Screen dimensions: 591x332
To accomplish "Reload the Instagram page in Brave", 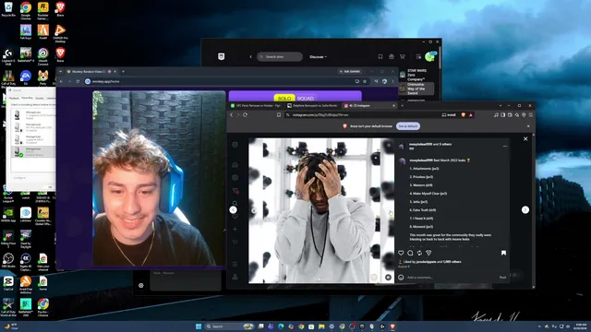I will [x=245, y=114].
